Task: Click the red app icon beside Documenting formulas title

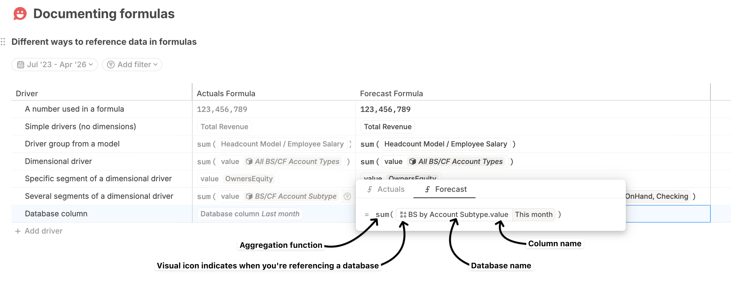Action: (x=19, y=13)
